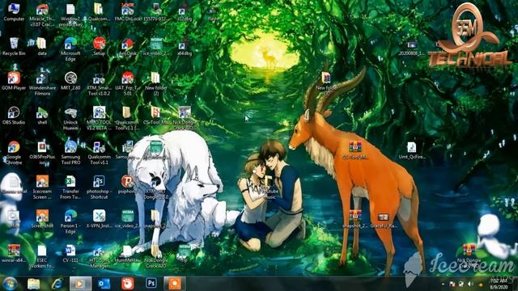Open the clock showing 8/9/2020
518x291 pixels.
[499, 284]
